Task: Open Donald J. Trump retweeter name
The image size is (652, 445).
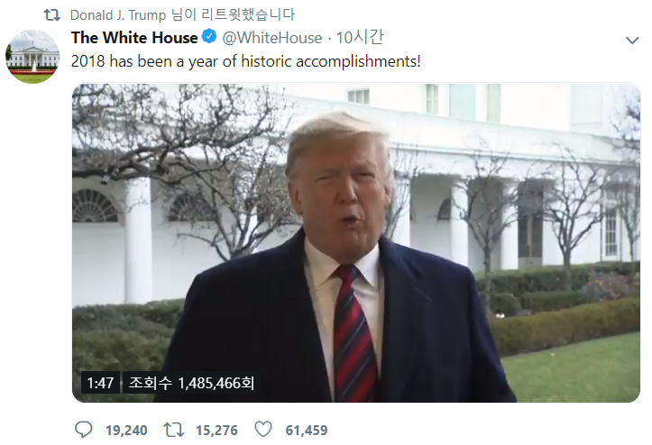Action: point(118,15)
